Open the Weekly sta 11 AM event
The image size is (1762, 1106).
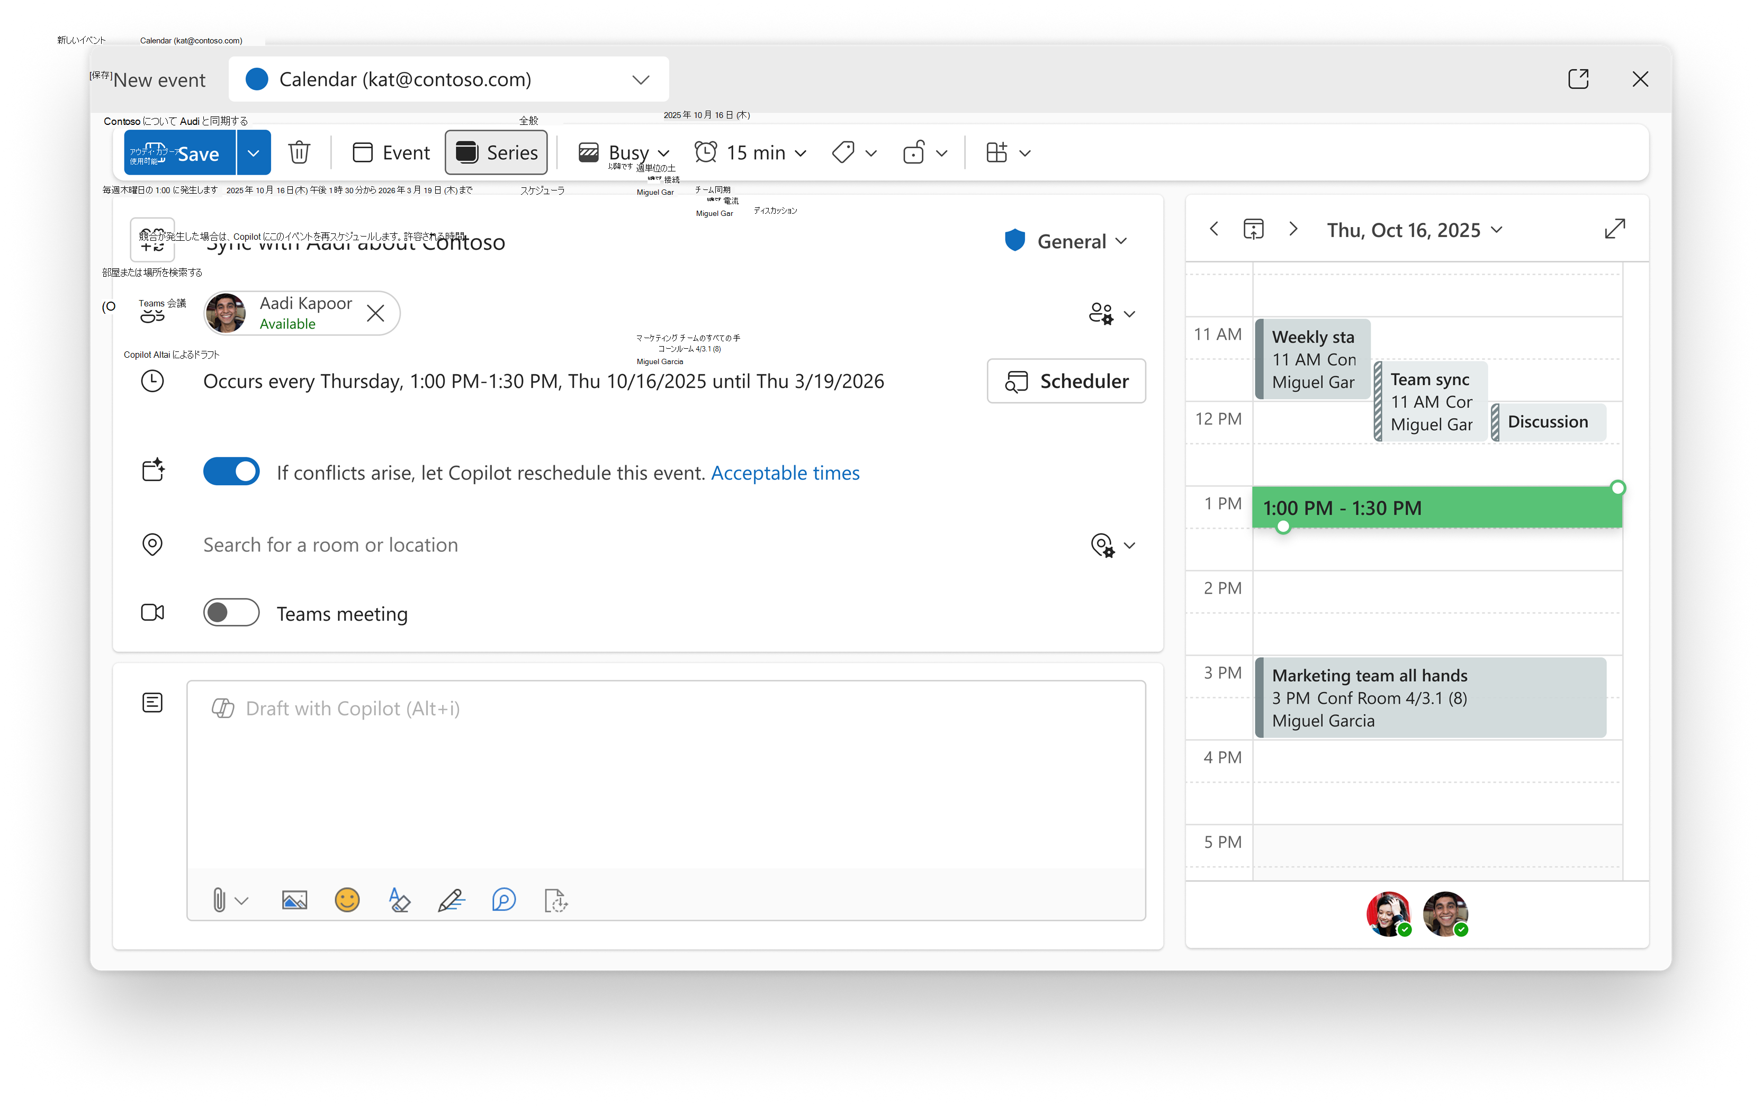click(1312, 359)
